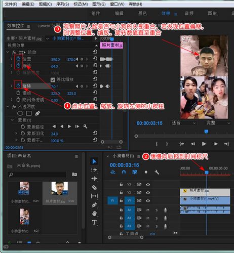Toggle the 等比缩放 checkbox

pos(53,79)
